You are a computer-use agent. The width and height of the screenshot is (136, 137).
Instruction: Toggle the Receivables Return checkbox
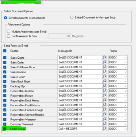click(x=5, y=96)
